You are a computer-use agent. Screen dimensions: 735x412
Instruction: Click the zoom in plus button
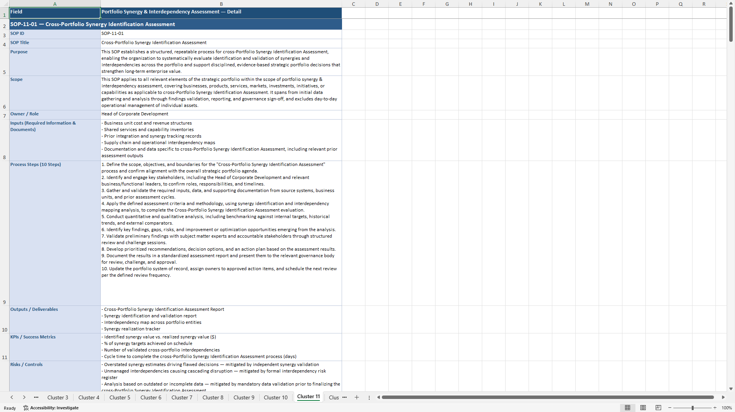pyautogui.click(x=715, y=408)
